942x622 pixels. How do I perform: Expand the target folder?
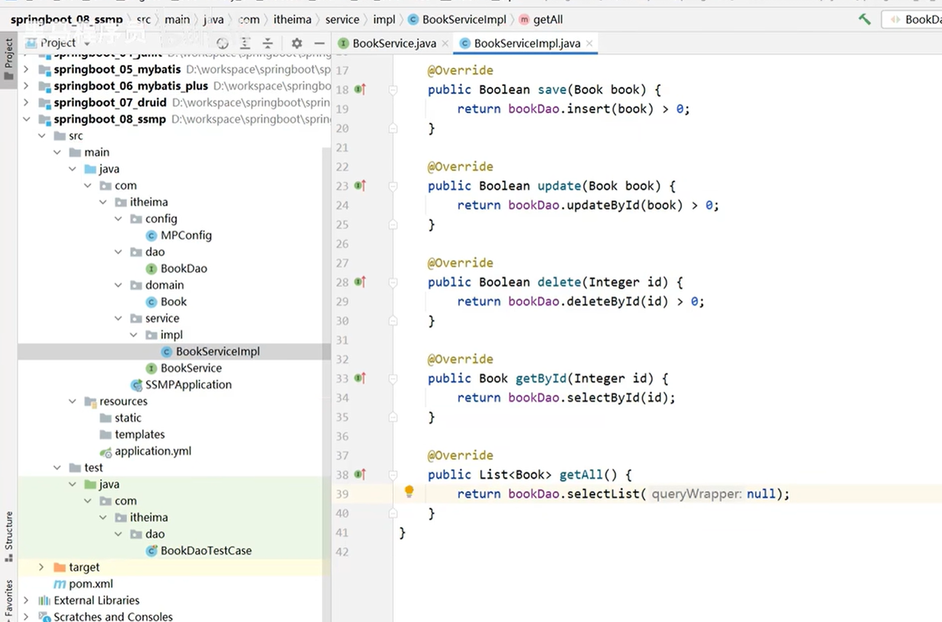pos(41,567)
